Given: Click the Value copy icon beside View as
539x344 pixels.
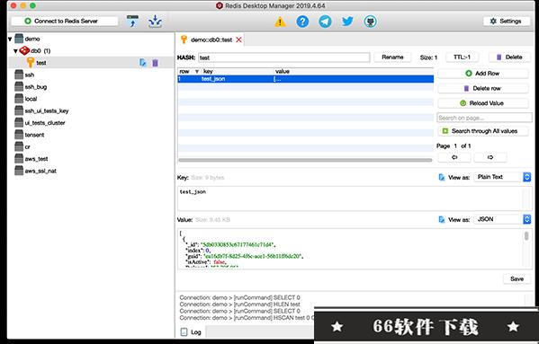Looking at the screenshot, I should click(x=442, y=219).
